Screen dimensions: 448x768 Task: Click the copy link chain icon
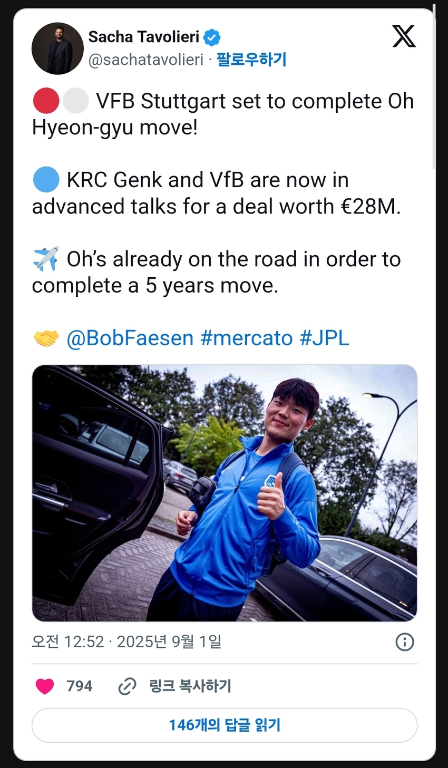[127, 686]
